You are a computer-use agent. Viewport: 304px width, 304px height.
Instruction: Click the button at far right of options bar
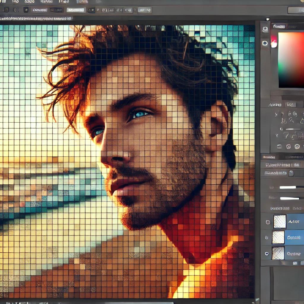(296, 10)
